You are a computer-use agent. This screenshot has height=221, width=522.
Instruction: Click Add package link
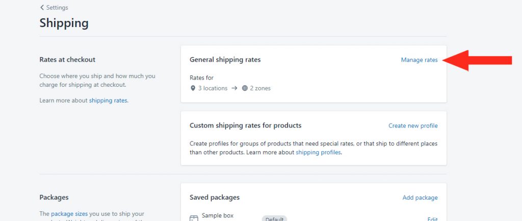420,198
